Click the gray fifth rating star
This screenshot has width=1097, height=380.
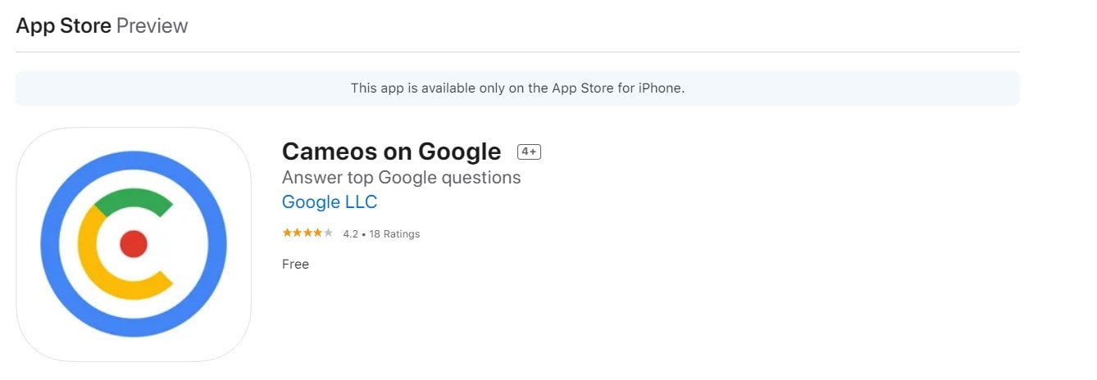(328, 233)
